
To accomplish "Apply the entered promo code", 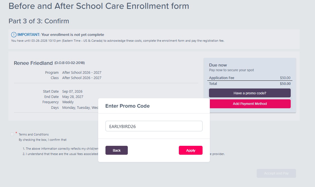I will coord(191,150).
